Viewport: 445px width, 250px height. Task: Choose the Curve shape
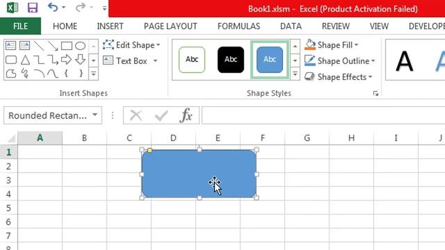53,74
